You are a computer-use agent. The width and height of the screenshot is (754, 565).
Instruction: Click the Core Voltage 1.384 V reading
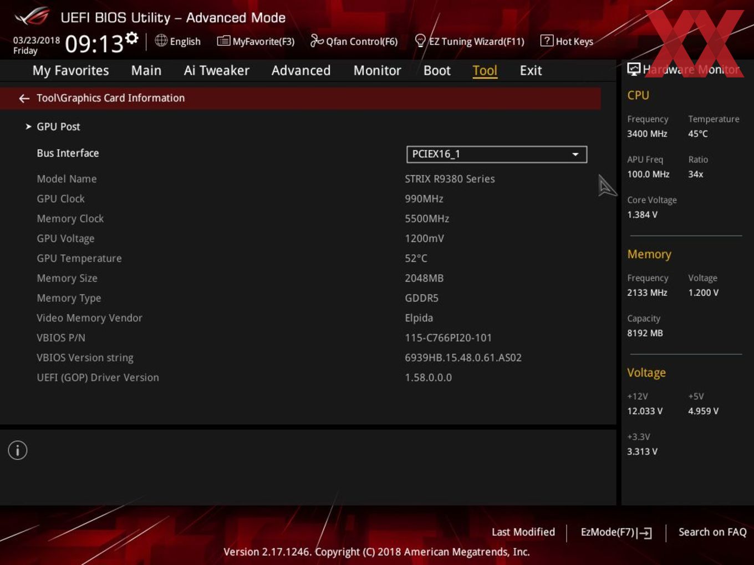coord(642,215)
